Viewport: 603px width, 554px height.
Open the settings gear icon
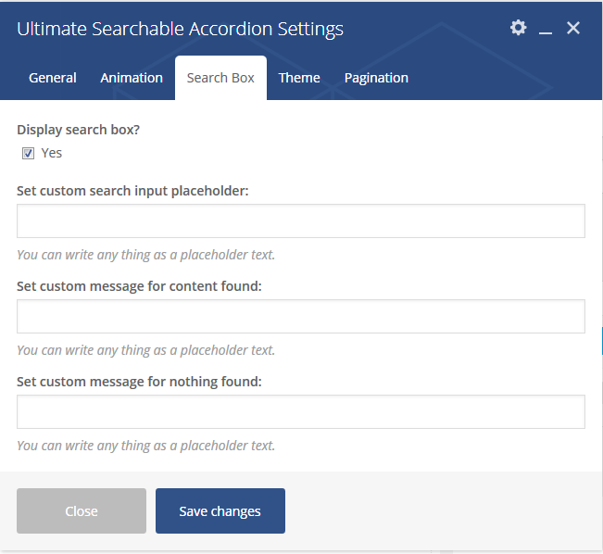519,28
